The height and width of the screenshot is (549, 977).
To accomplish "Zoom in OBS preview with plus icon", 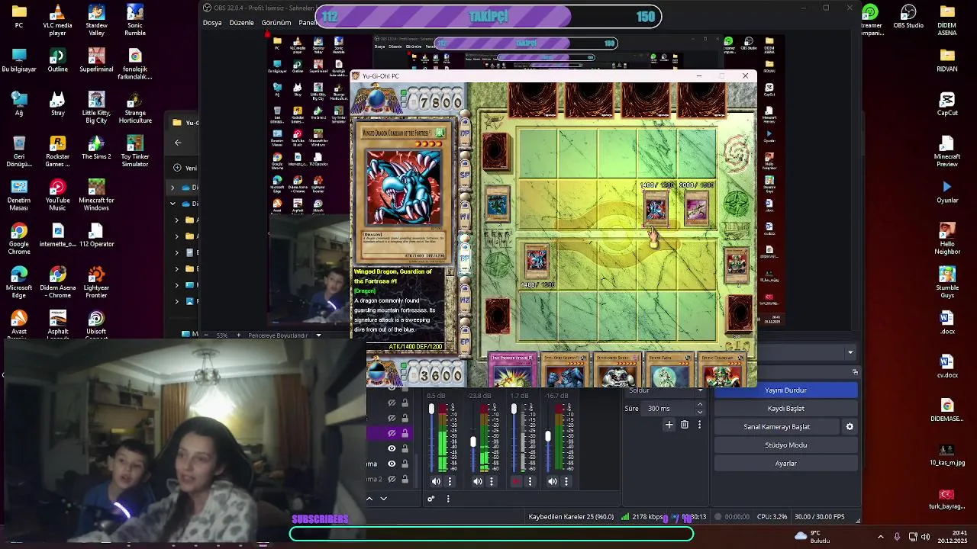I will click(238, 335).
